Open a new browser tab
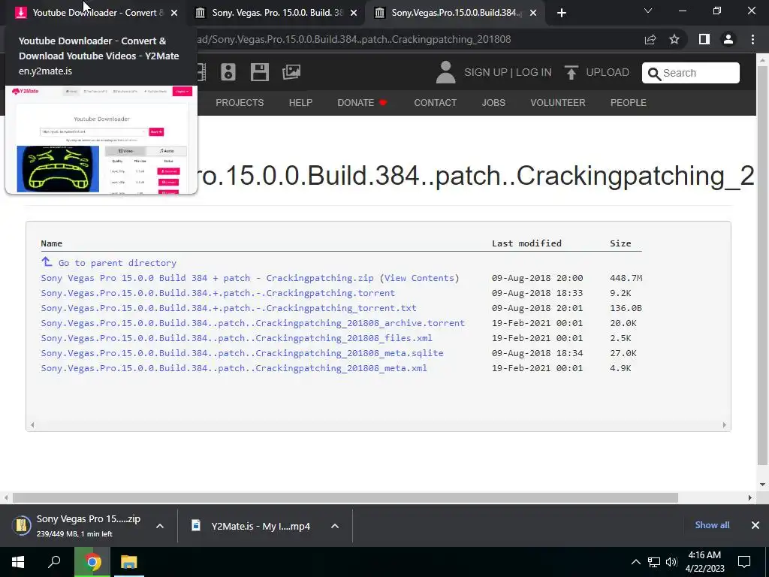769x577 pixels. pos(562,13)
